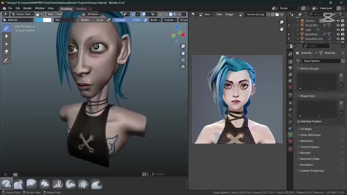Open the Texture settings dropdown
Viewport: 347px width, 195px height.
[x=170, y=20]
